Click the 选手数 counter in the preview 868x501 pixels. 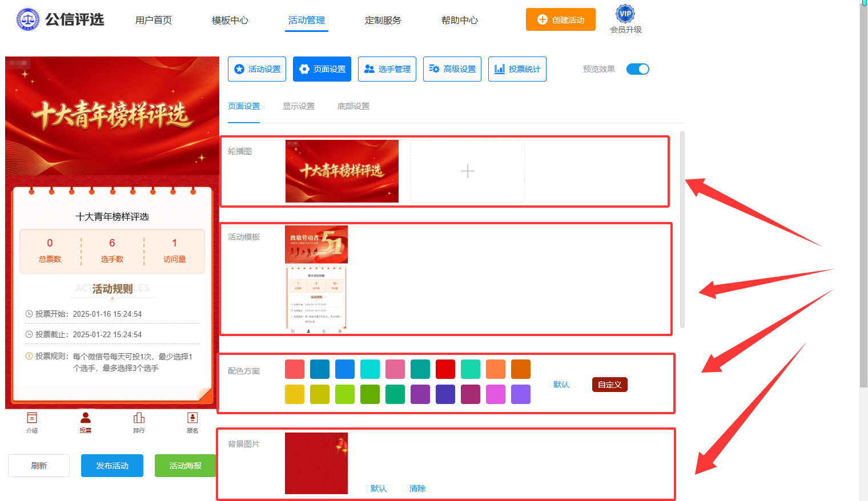[x=112, y=251]
